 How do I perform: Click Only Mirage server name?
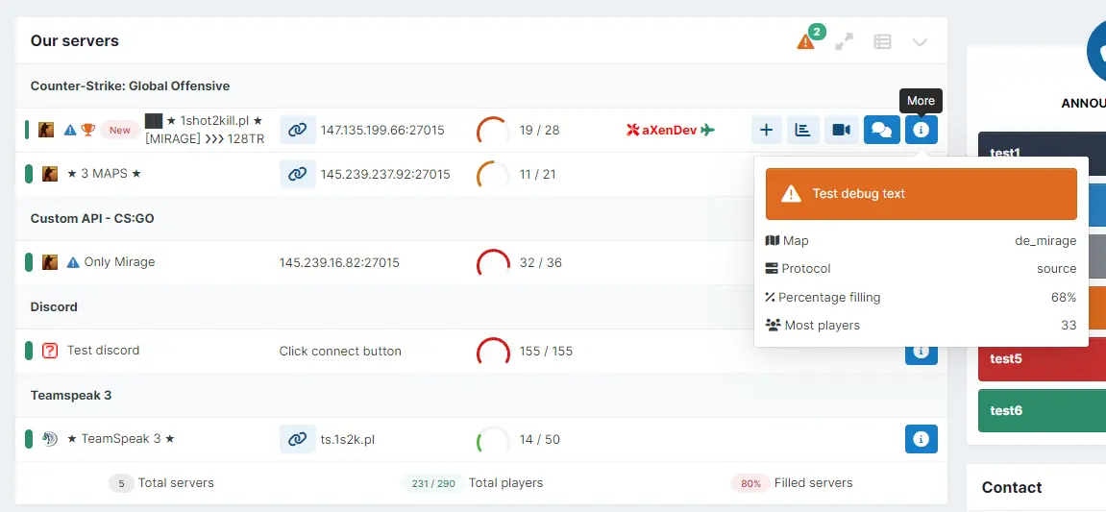coord(119,262)
